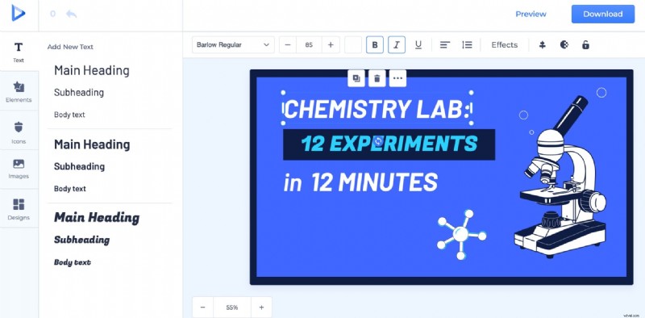Image resolution: width=645 pixels, height=318 pixels.
Task: Click the font size field showing 85
Action: click(x=309, y=45)
